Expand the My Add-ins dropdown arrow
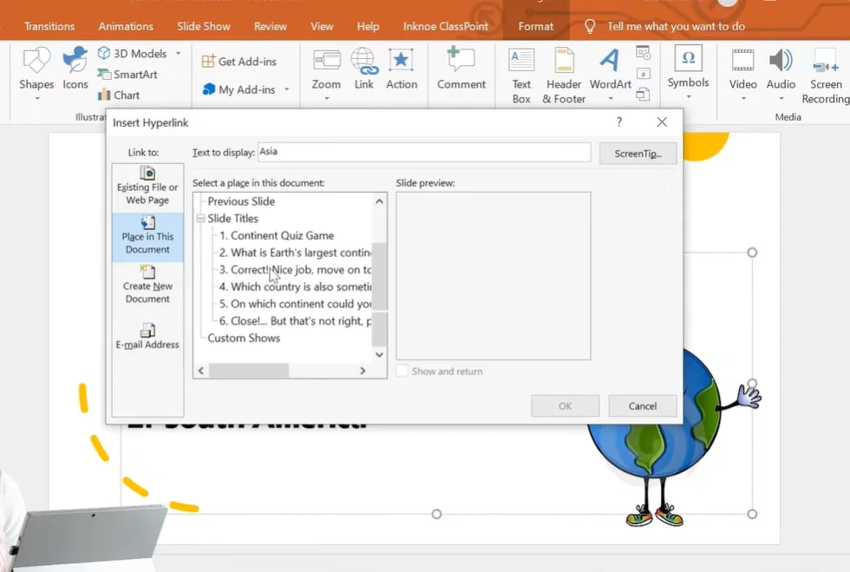This screenshot has width=850, height=572. (286, 89)
